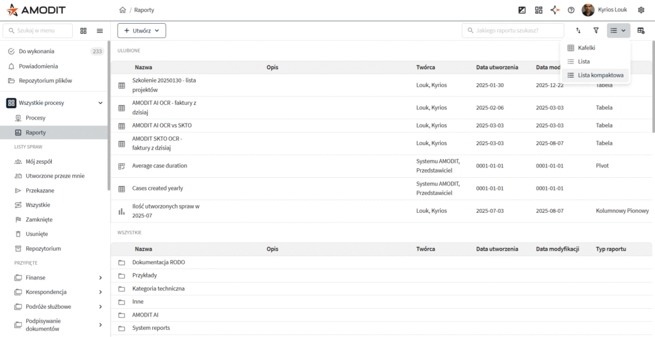Viewport: 655px width, 337px height.
Task: Go to home via house icon
Action: click(122, 10)
